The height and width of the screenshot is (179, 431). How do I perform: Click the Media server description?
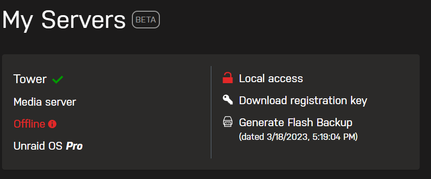45,102
